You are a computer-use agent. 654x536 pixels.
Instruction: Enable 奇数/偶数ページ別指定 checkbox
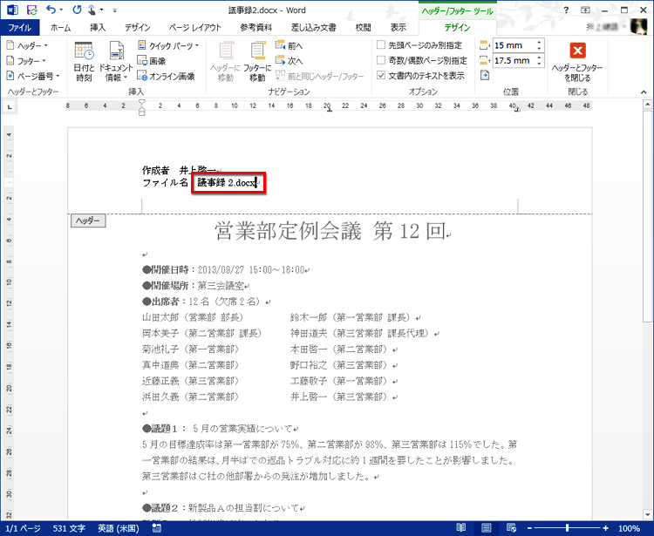[381, 60]
